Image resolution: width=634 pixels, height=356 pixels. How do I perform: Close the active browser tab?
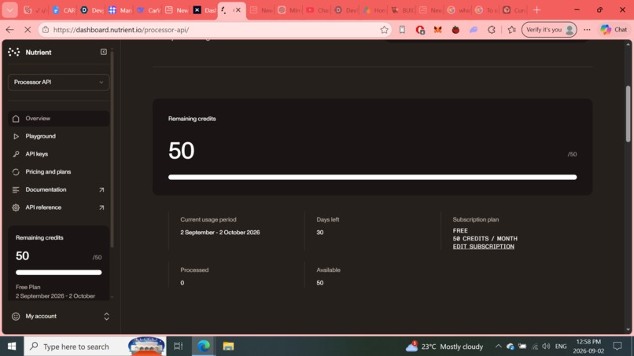point(238,10)
